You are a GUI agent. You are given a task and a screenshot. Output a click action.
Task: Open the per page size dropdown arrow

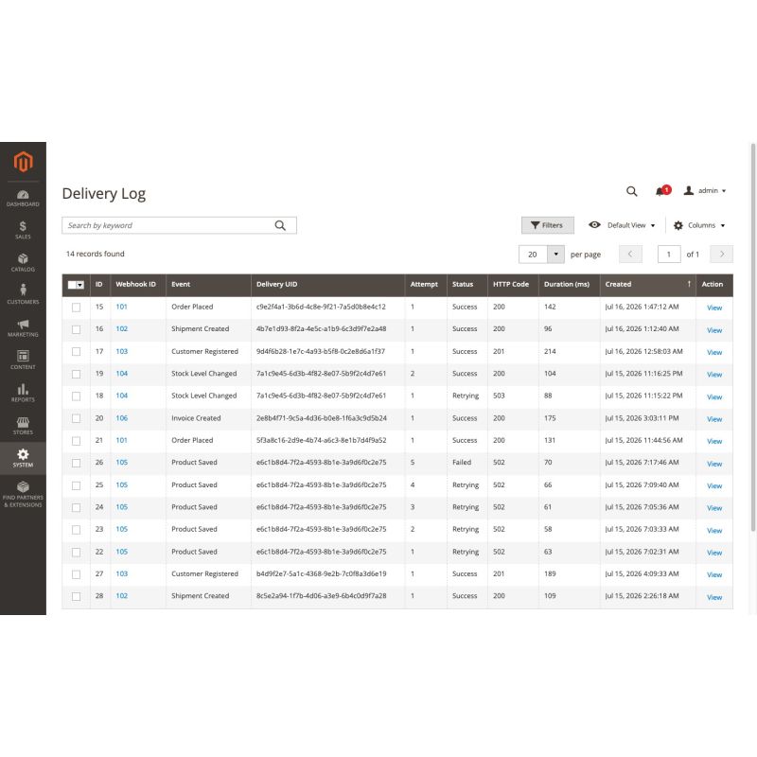pyautogui.click(x=555, y=254)
